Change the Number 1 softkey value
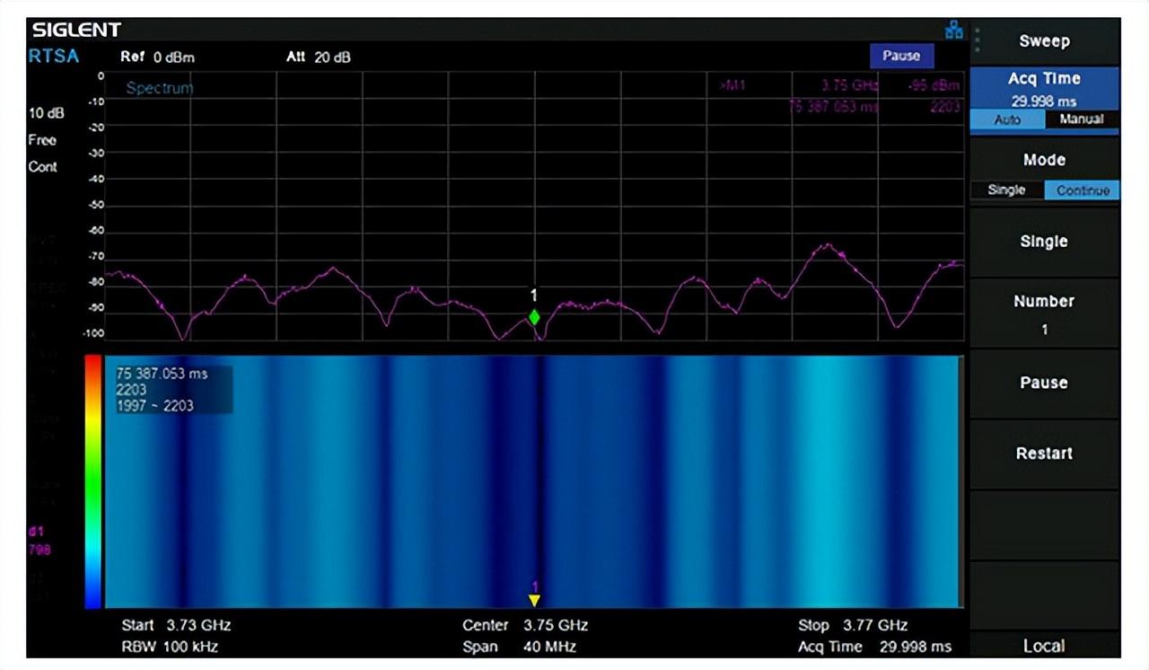Image resolution: width=1149 pixels, height=670 pixels. [x=1044, y=313]
